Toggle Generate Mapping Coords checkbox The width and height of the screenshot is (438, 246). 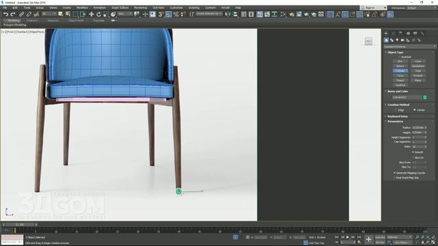pos(394,173)
